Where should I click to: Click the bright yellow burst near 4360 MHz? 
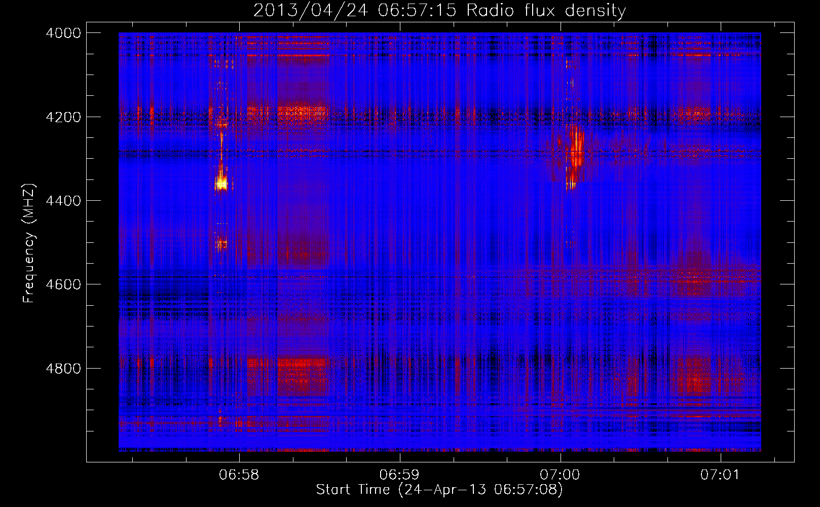pyautogui.click(x=221, y=183)
